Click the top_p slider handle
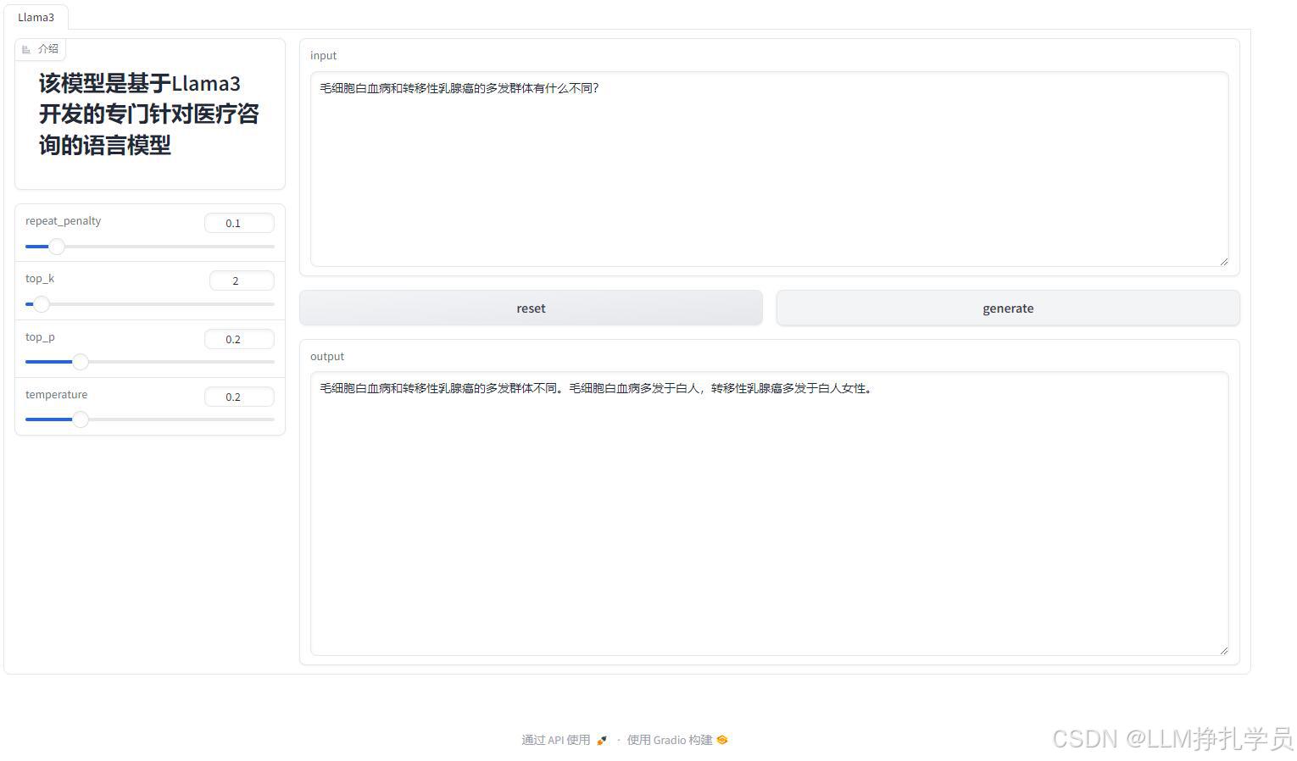The height and width of the screenshot is (761, 1297). point(81,362)
